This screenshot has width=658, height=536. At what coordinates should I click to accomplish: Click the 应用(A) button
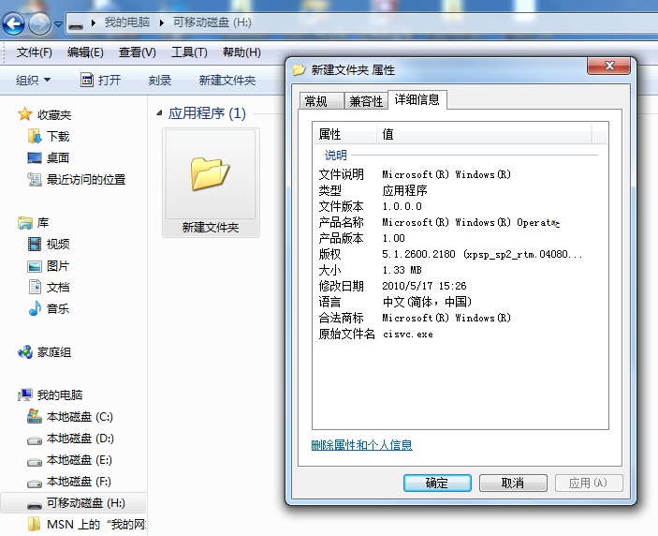(x=589, y=484)
